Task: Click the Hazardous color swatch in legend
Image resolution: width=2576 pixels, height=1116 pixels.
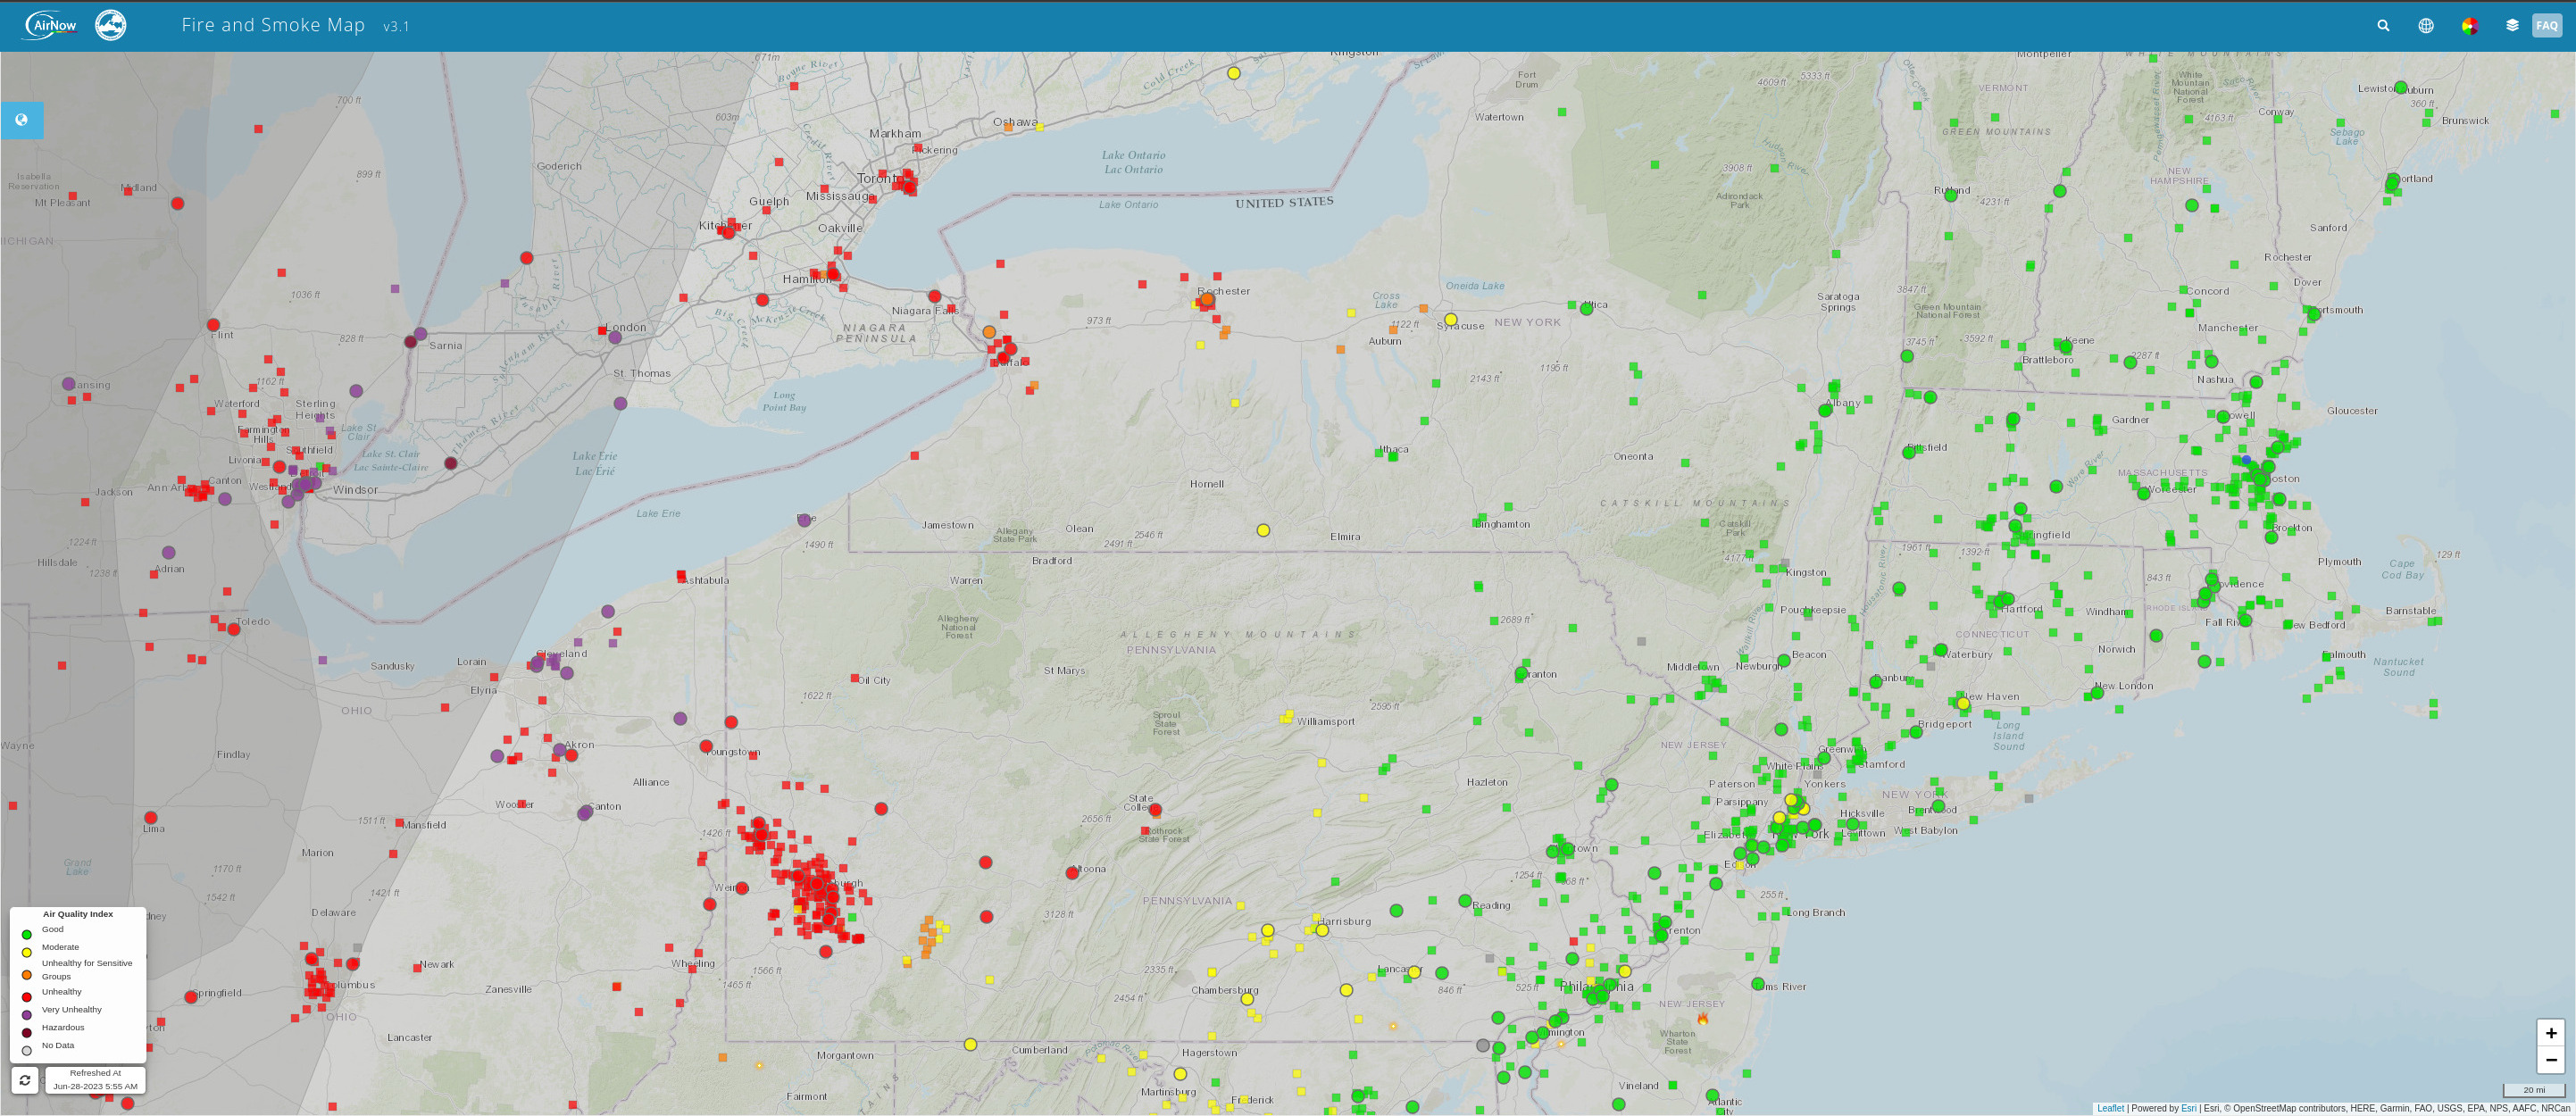Action: [27, 1032]
